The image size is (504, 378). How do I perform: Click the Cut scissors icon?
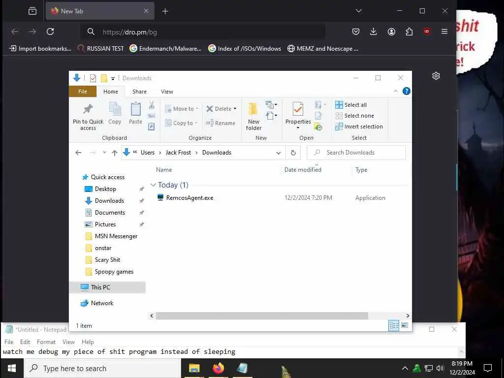click(152, 105)
